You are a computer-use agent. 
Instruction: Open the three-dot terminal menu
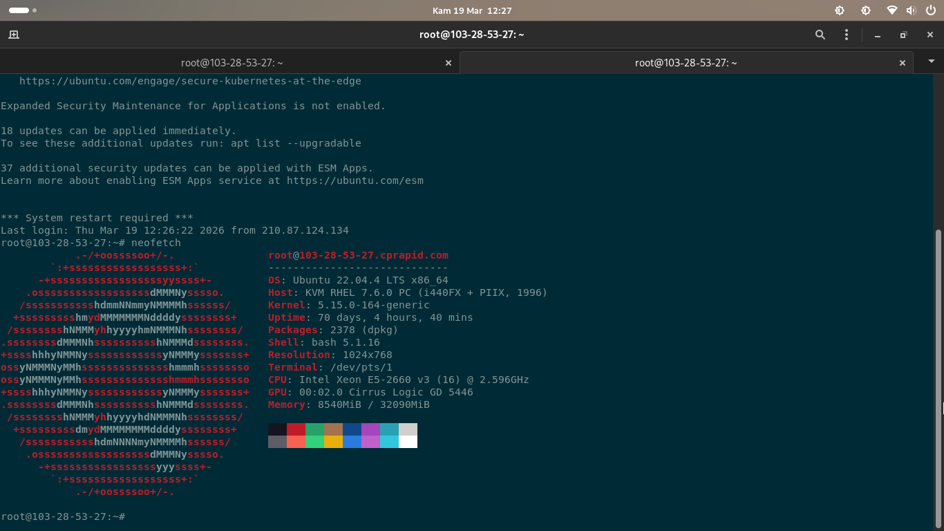[847, 35]
